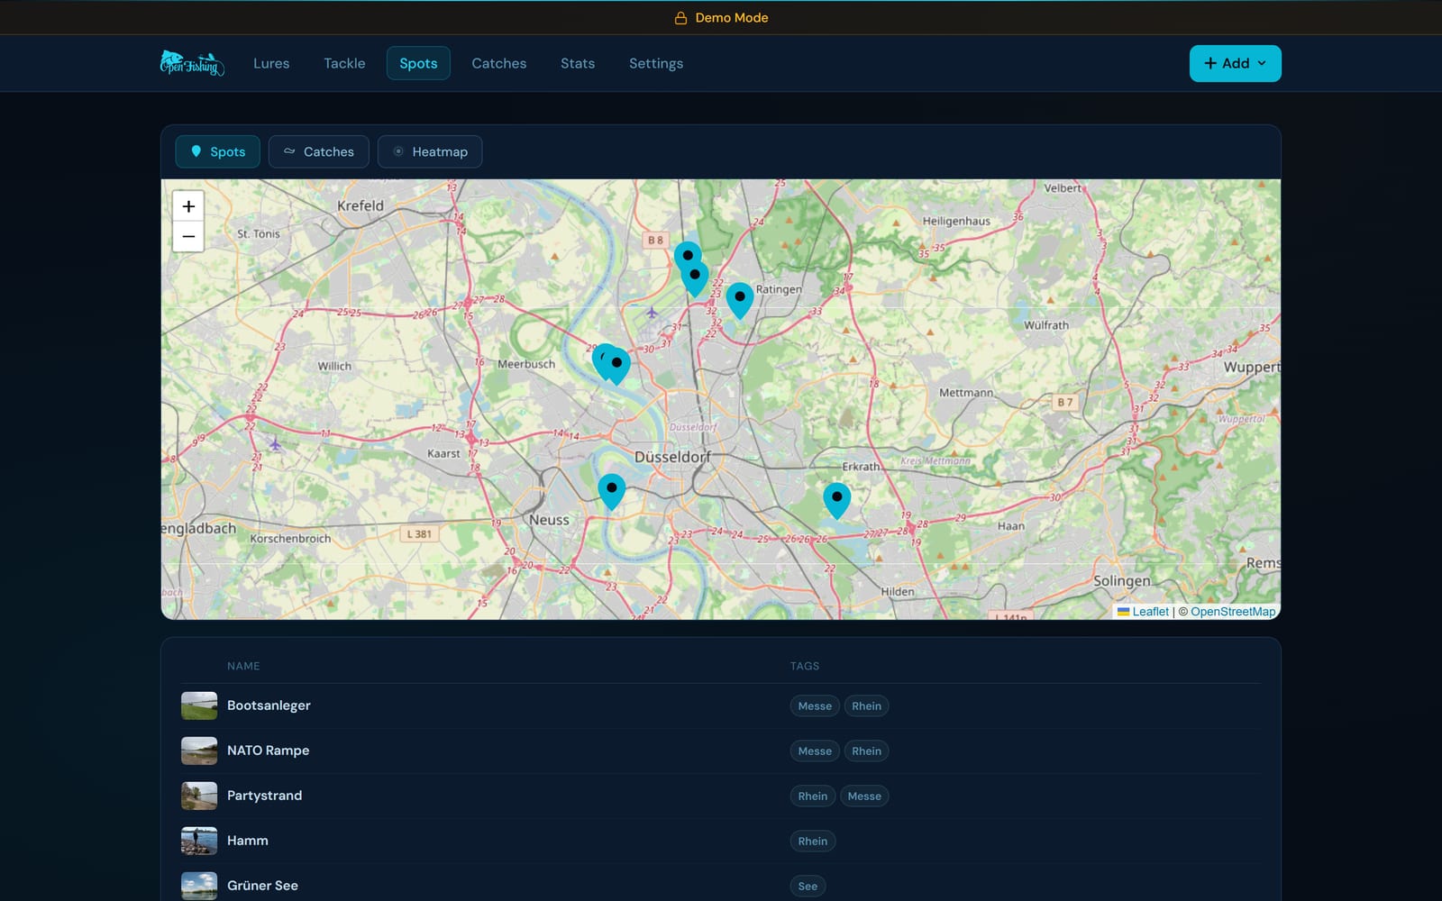The height and width of the screenshot is (901, 1442).
Task: Click the Open Fishing logo
Action: [x=192, y=63]
